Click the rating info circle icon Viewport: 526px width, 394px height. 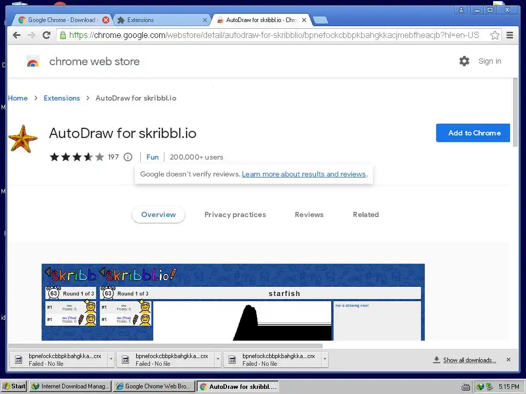[x=128, y=157]
